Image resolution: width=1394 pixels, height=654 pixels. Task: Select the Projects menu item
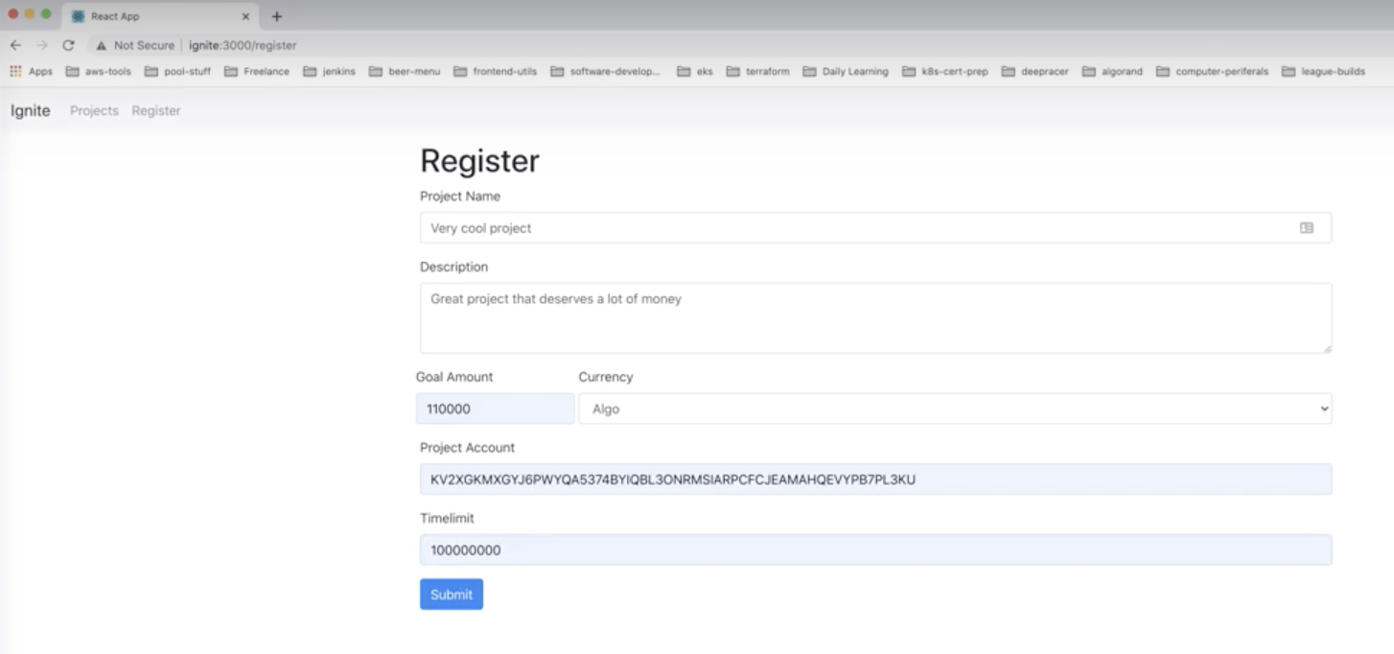coord(94,110)
